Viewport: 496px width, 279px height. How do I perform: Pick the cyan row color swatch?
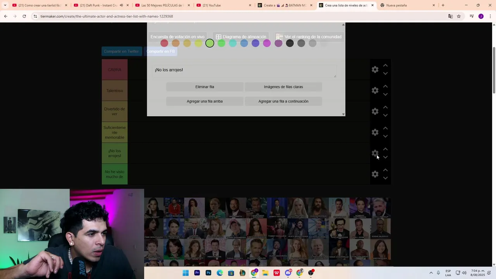[x=232, y=43]
